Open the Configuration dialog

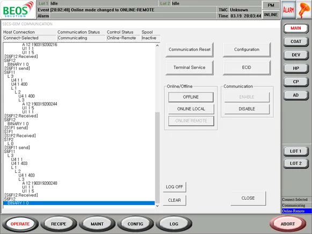(x=246, y=49)
